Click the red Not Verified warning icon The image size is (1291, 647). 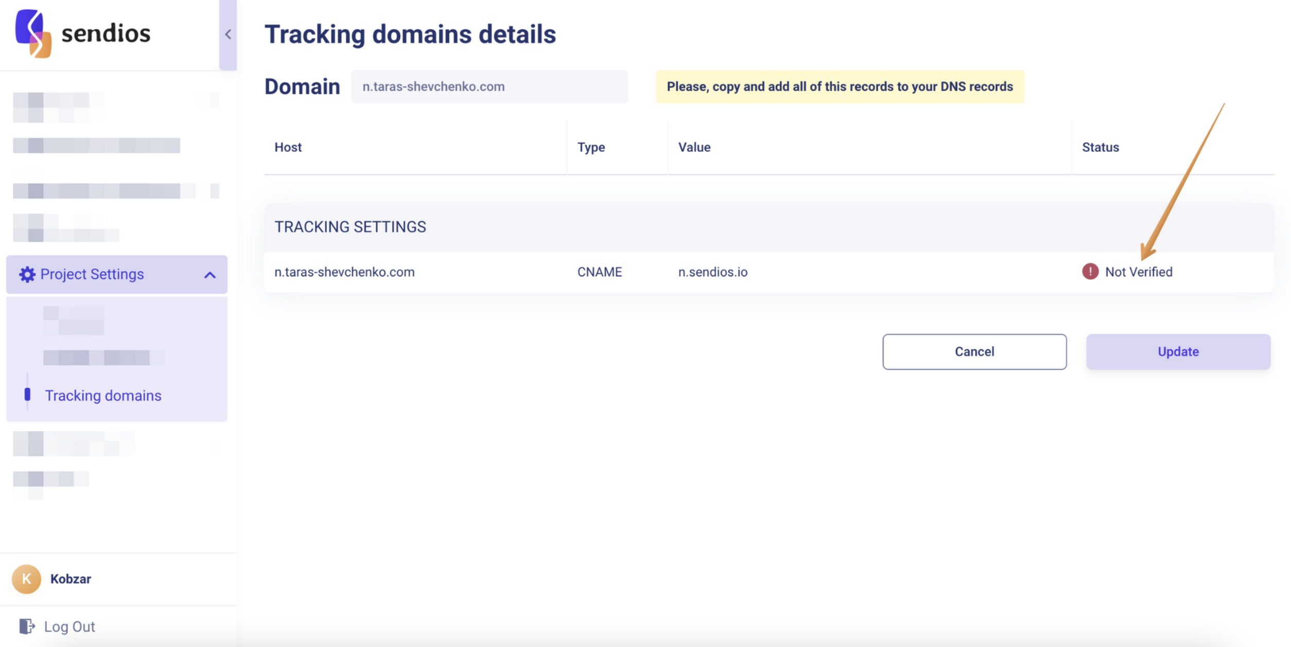point(1090,272)
